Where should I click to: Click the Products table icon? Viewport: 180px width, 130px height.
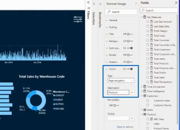point(145,114)
